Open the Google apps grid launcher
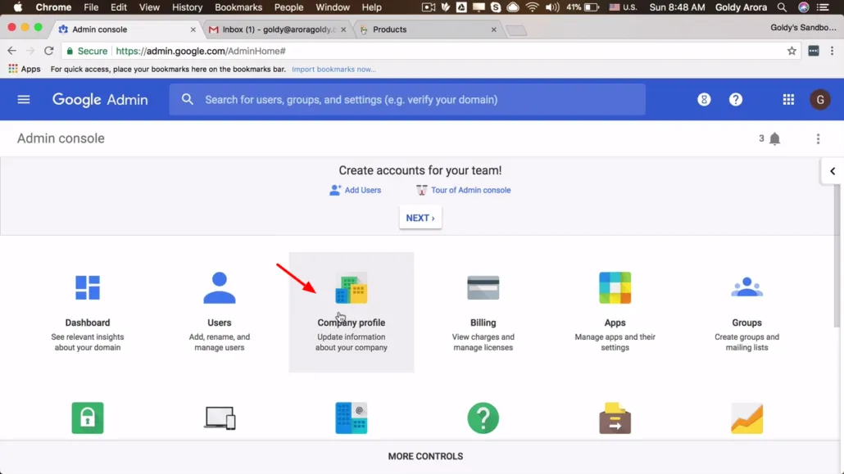Image resolution: width=844 pixels, height=474 pixels. click(x=788, y=100)
